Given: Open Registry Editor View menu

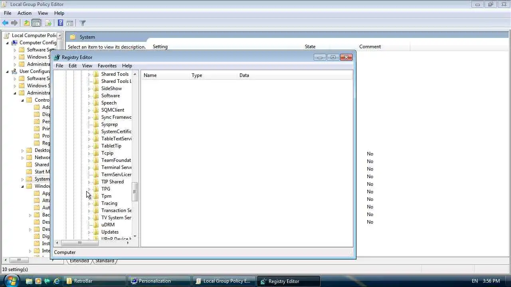Looking at the screenshot, I should [x=87, y=66].
